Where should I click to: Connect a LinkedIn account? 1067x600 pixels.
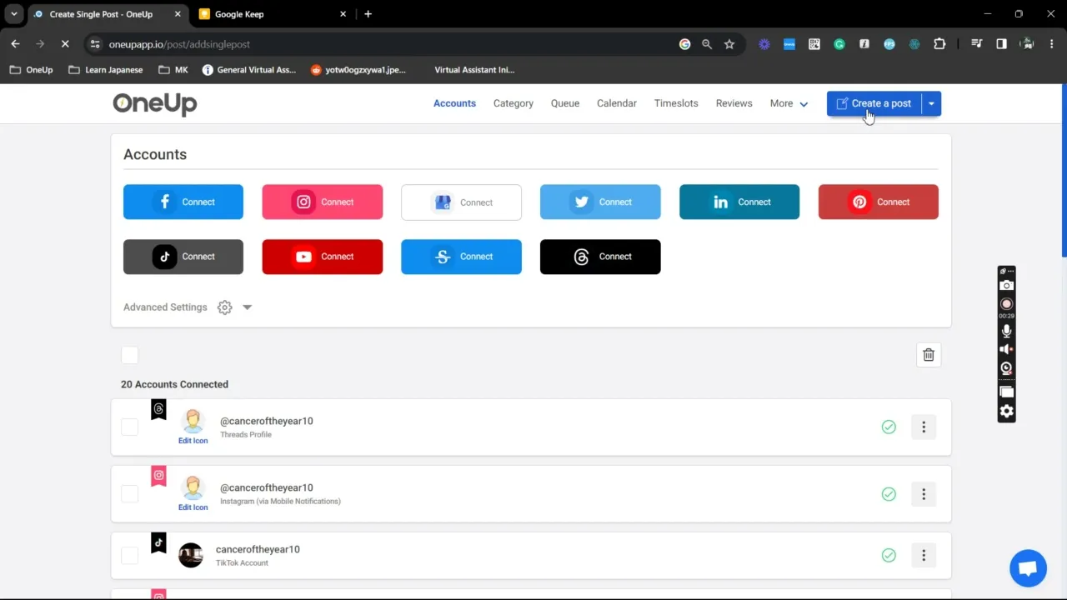point(739,202)
